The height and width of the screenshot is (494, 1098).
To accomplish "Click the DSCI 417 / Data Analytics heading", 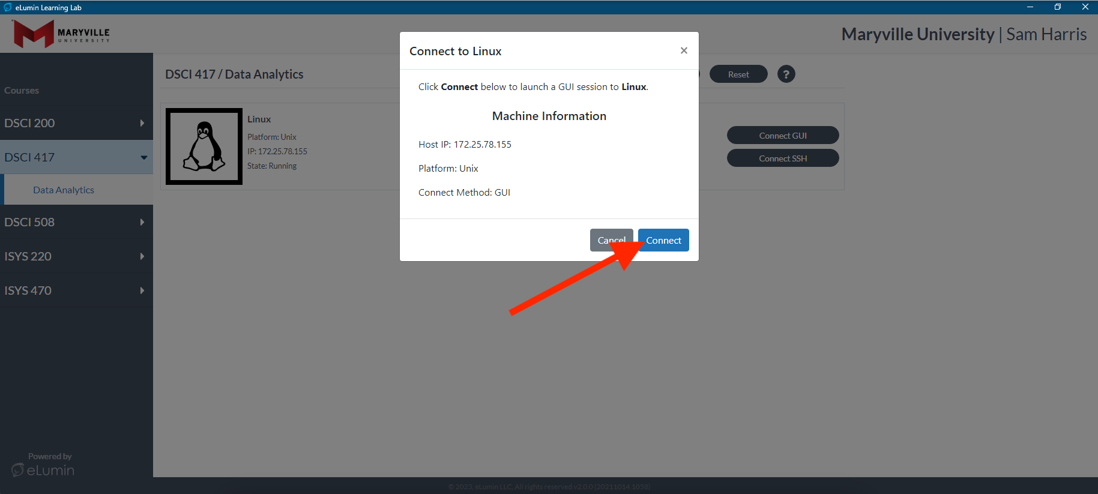I will [234, 74].
